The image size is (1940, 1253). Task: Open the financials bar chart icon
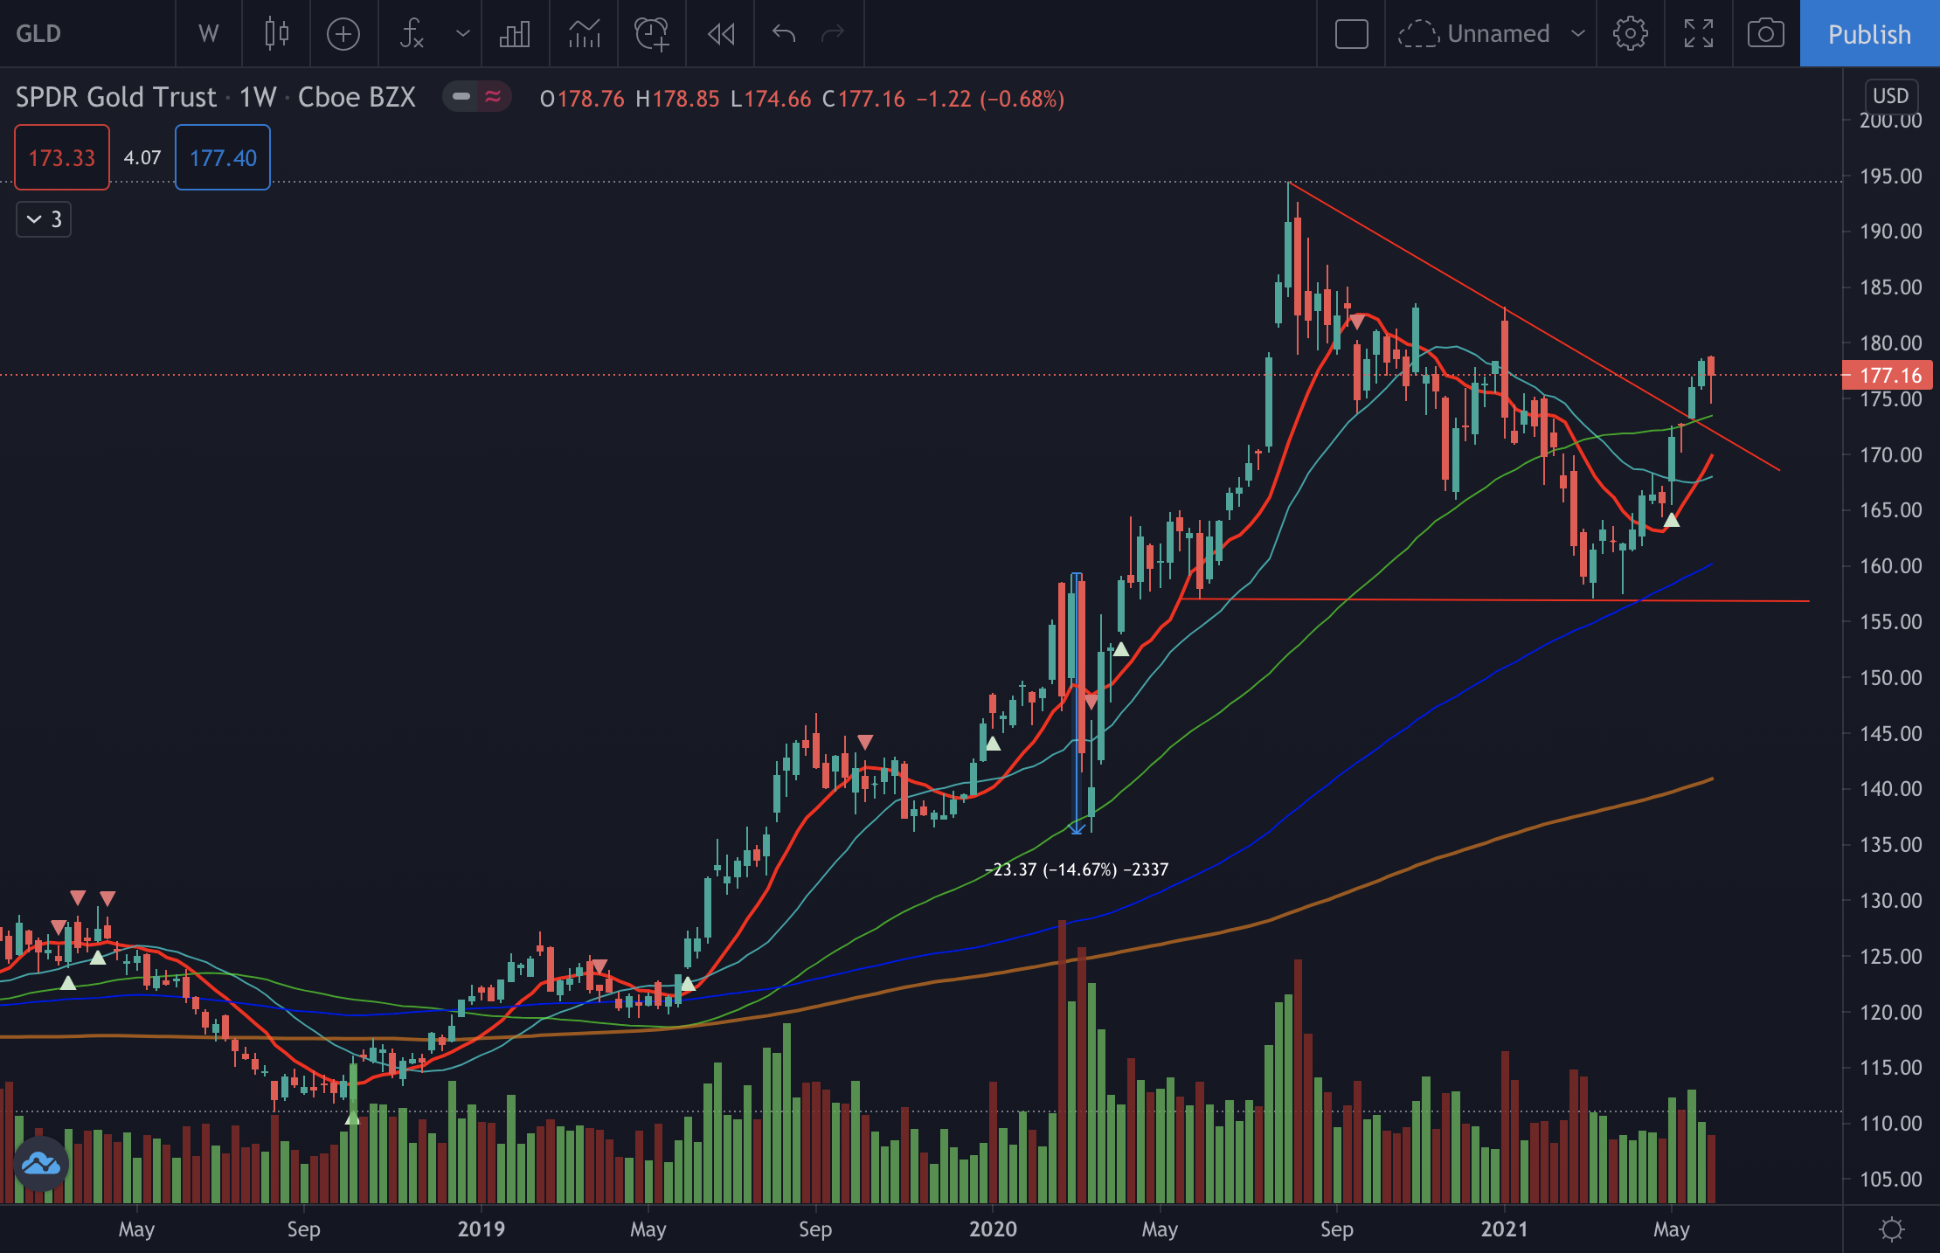[515, 34]
